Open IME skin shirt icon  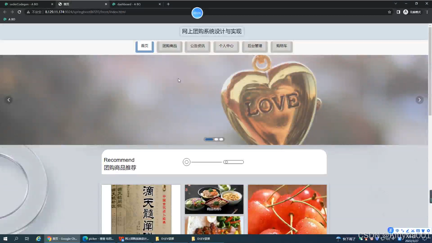tap(423, 231)
